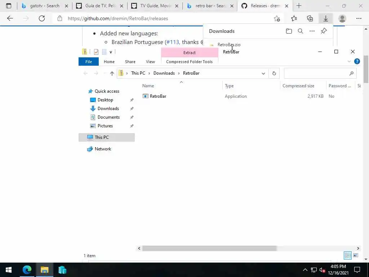The height and width of the screenshot is (277, 369).
Task: Open volume control in system tray
Action: point(322,270)
